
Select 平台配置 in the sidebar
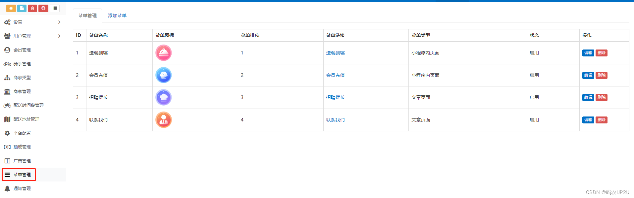click(x=22, y=133)
